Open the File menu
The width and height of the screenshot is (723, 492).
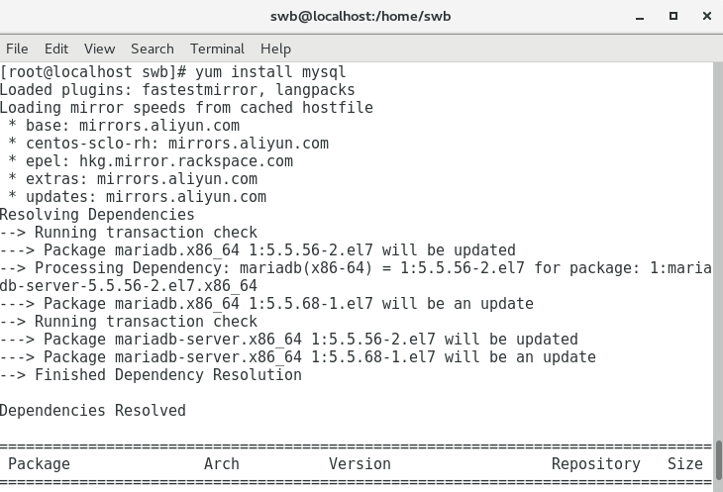pyautogui.click(x=17, y=49)
